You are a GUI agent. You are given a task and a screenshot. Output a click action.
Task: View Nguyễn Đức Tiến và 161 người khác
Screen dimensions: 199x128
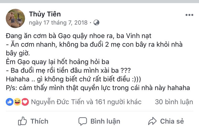pyautogui.click(x=86, y=102)
